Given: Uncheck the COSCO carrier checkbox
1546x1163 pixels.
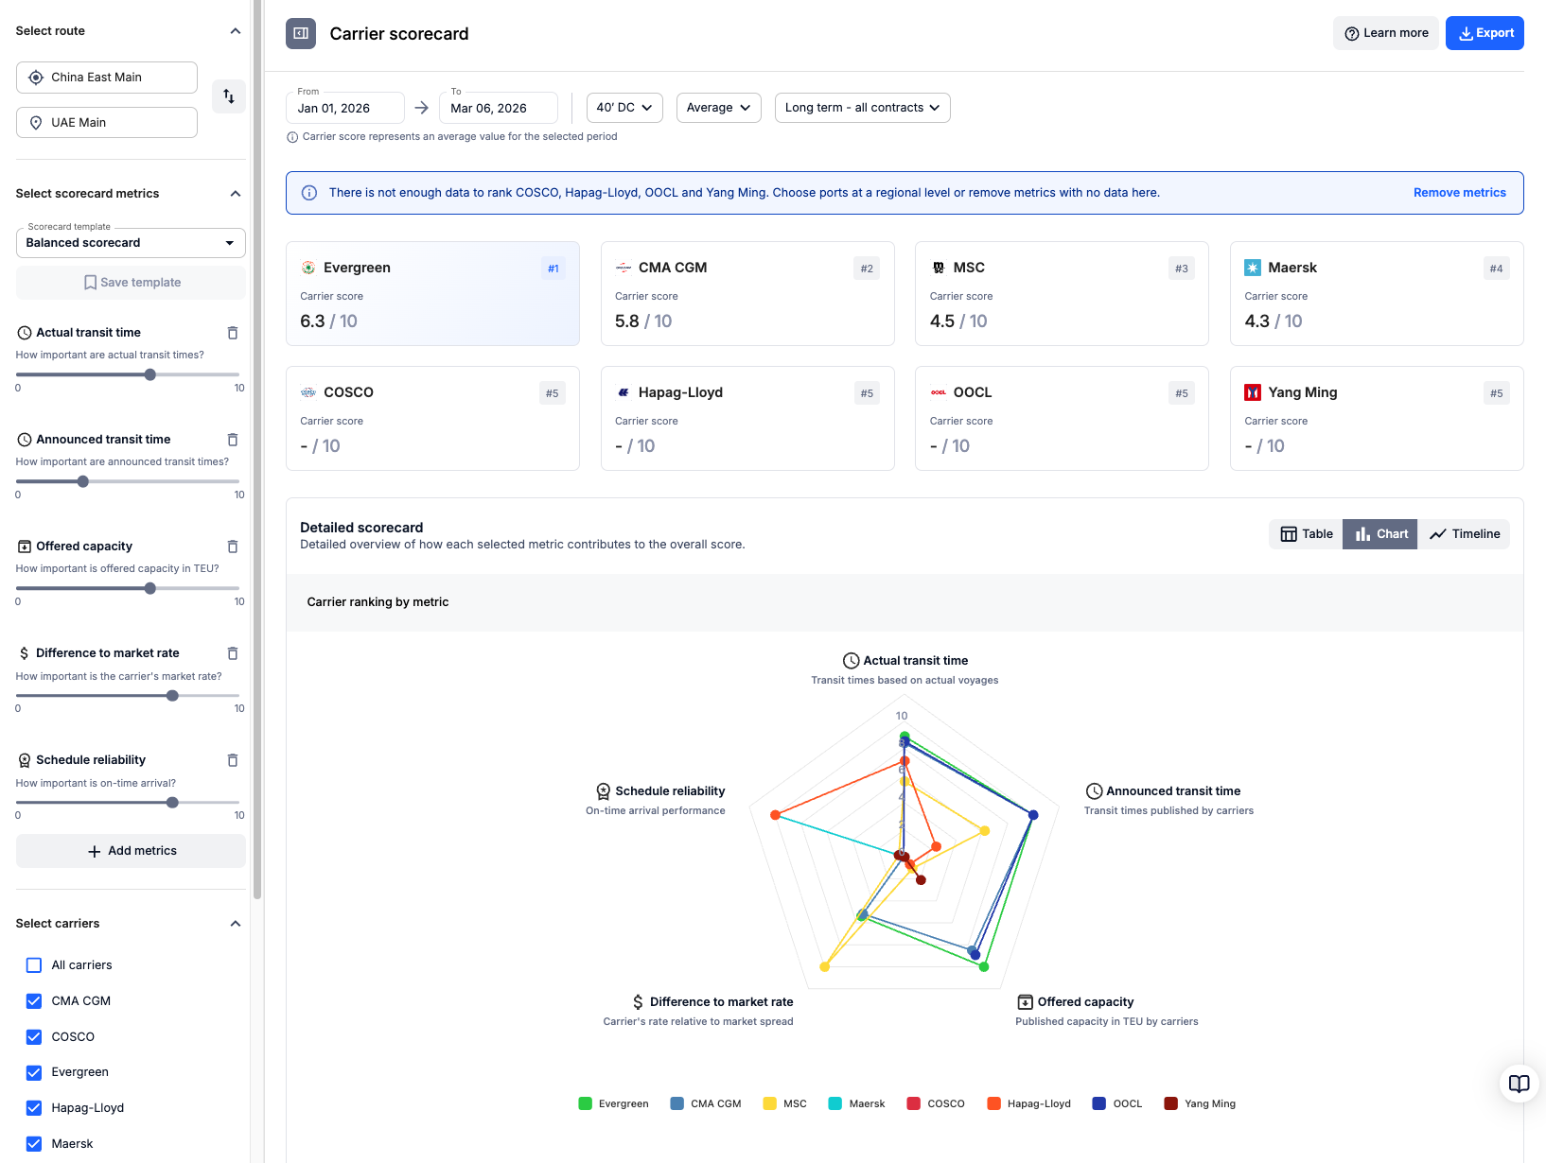Looking at the screenshot, I should coord(34,1037).
